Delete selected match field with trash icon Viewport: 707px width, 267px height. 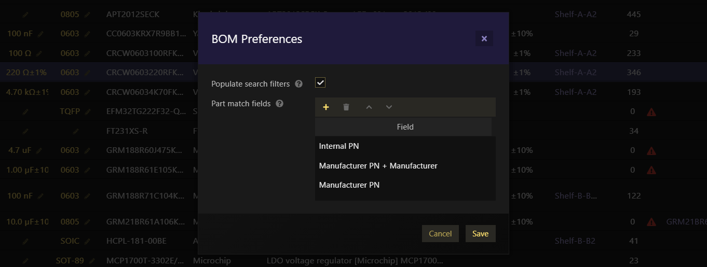pos(346,107)
